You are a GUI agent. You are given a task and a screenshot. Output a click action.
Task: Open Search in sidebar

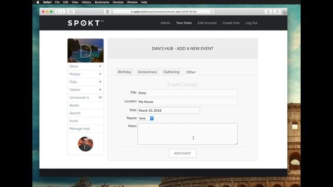(75, 113)
